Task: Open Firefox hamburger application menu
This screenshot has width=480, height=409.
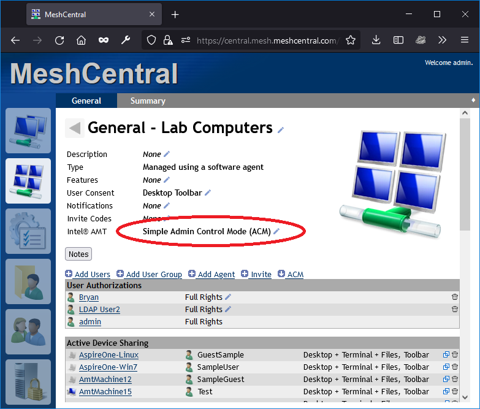Action: coord(464,40)
